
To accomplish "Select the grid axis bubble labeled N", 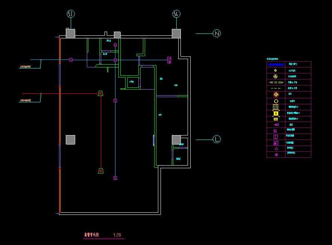I will coord(217,33).
